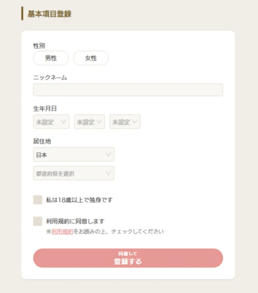
Task: Open the third 未設定 birth day dropdown
Action: point(125,121)
